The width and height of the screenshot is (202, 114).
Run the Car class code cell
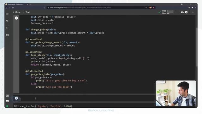pos(16,18)
